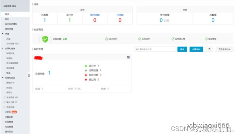The height and width of the screenshot is (135, 237).
Task: Click the 创建实例 button
Action: pos(196,49)
